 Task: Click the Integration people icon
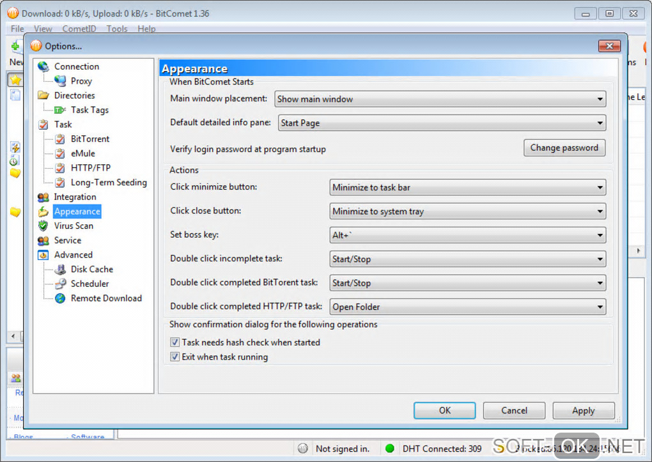click(43, 197)
